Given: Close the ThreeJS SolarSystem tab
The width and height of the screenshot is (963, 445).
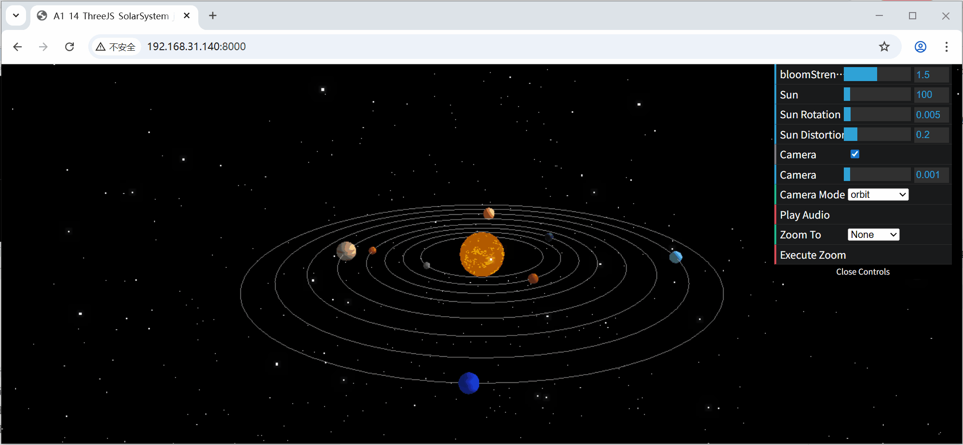Looking at the screenshot, I should (x=187, y=16).
